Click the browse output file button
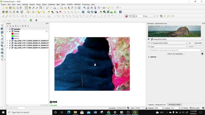 [x=202, y=50]
